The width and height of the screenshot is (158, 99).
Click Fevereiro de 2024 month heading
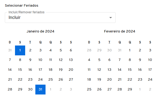[x=120, y=31]
